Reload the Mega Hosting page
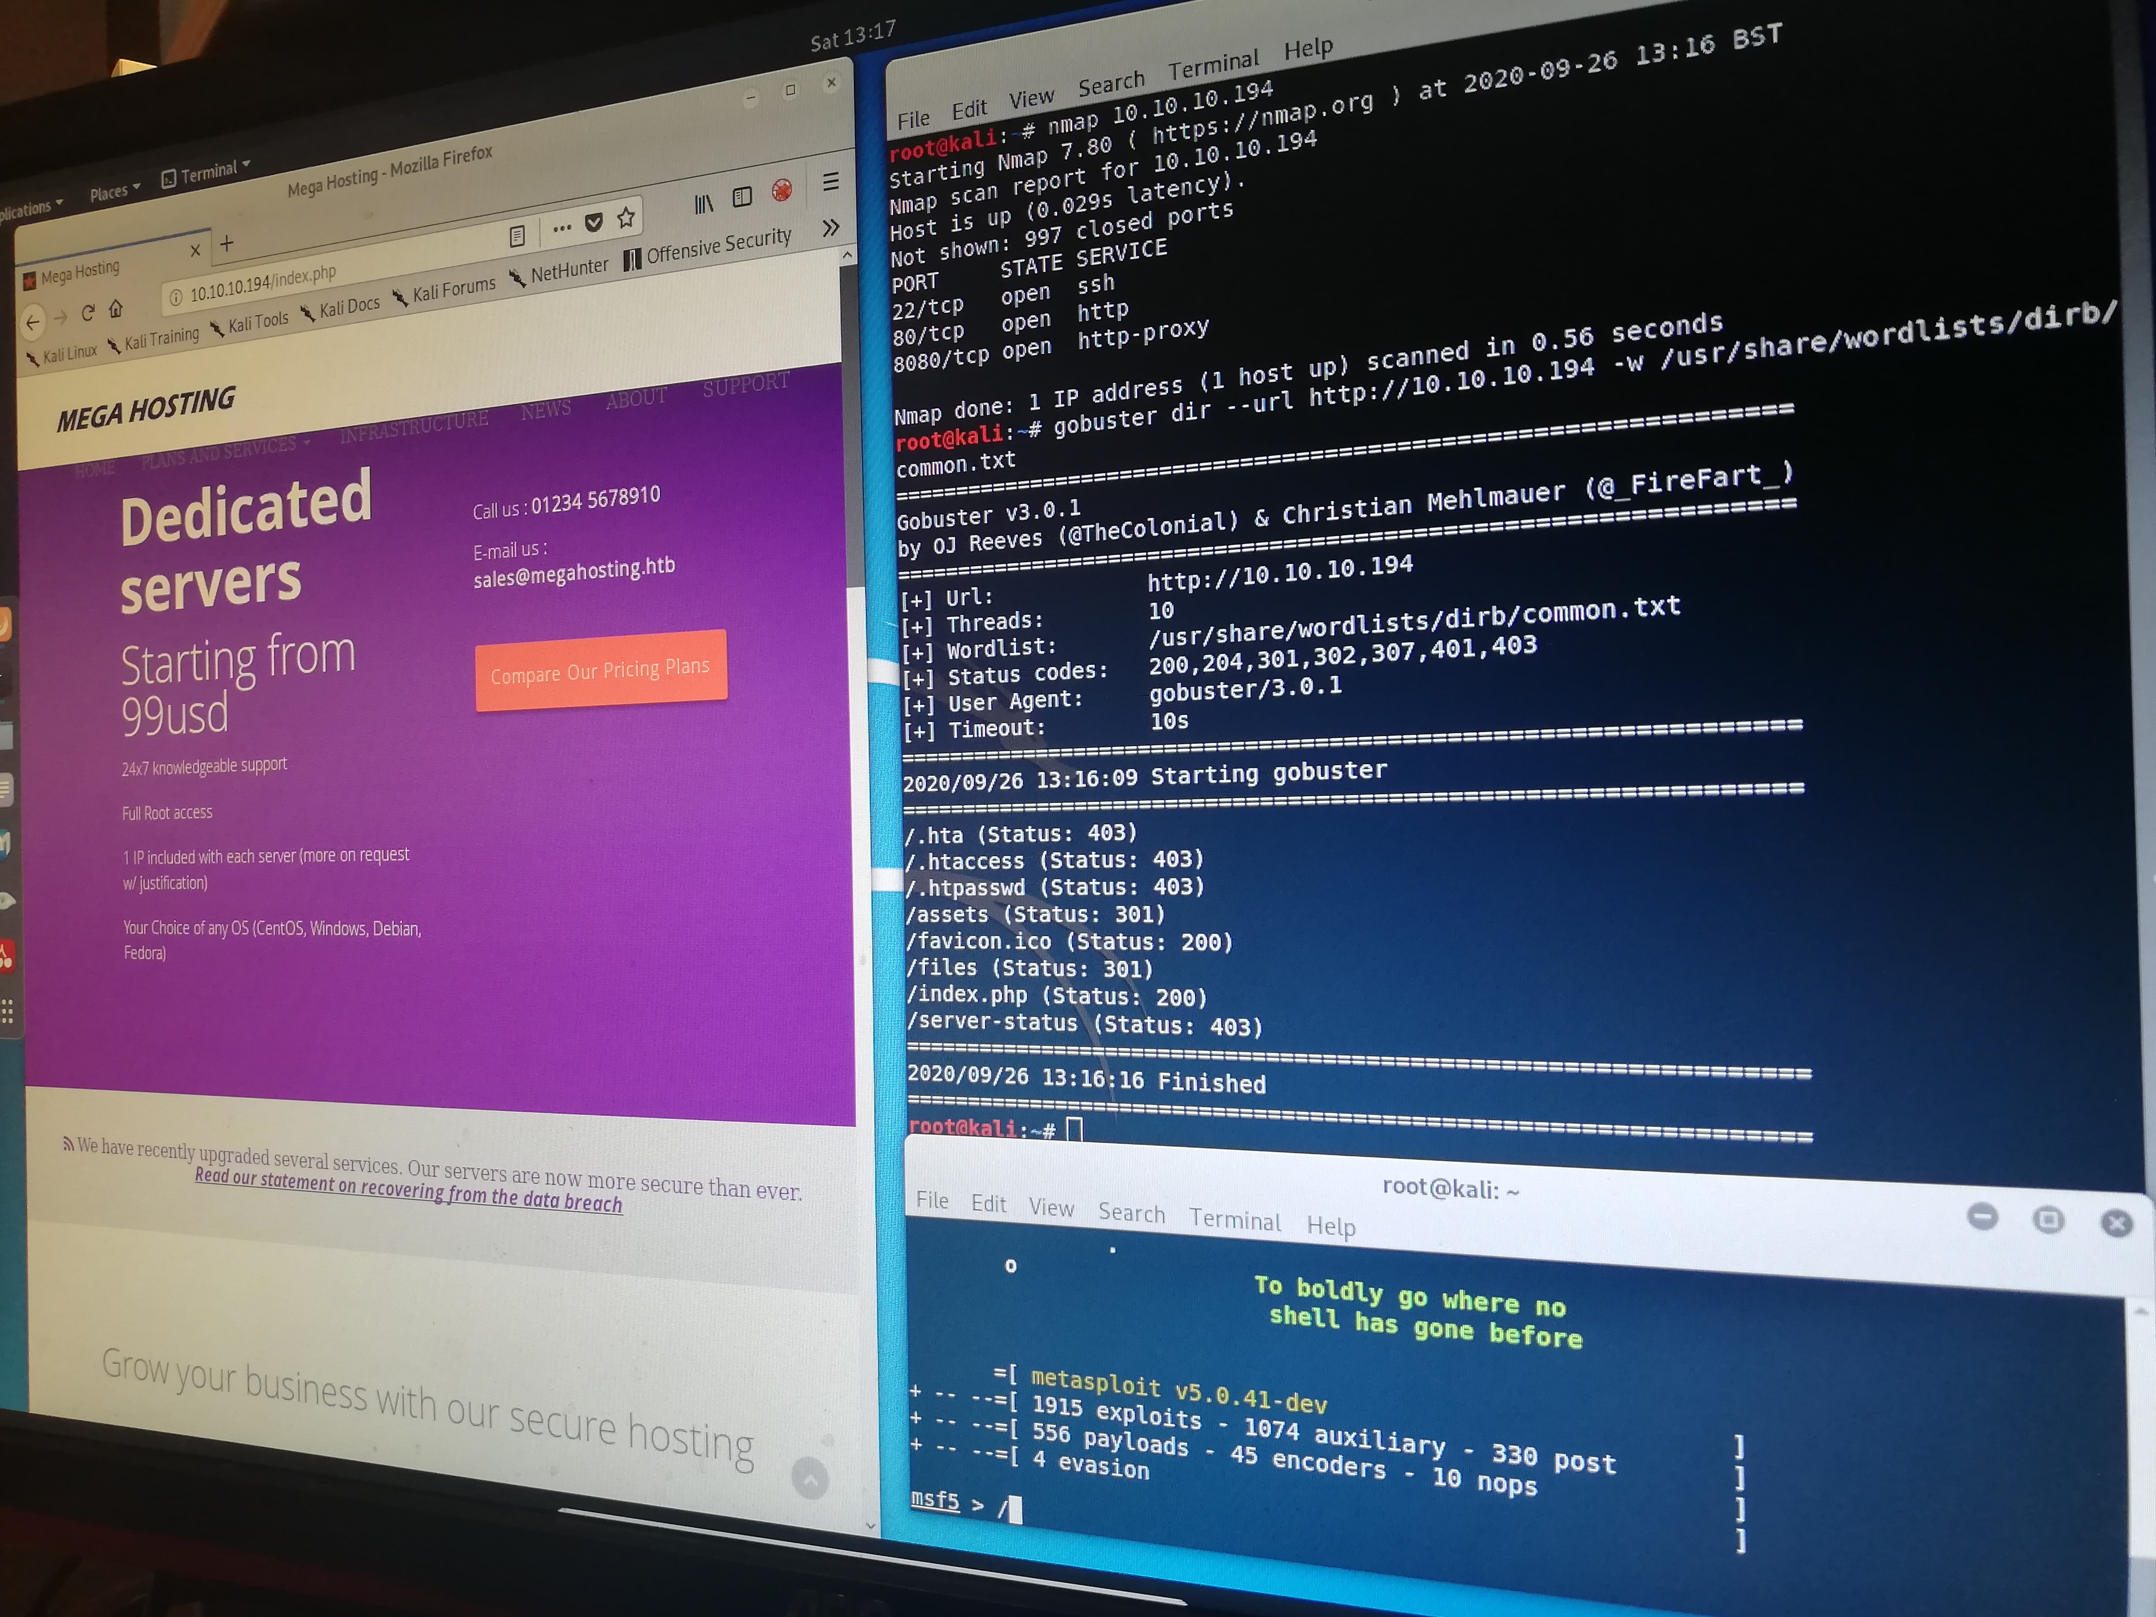Viewport: 2156px width, 1617px height. (x=87, y=313)
